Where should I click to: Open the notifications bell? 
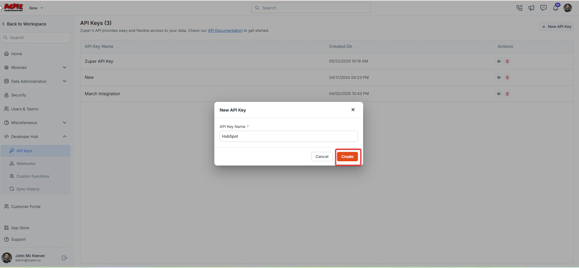556,8
